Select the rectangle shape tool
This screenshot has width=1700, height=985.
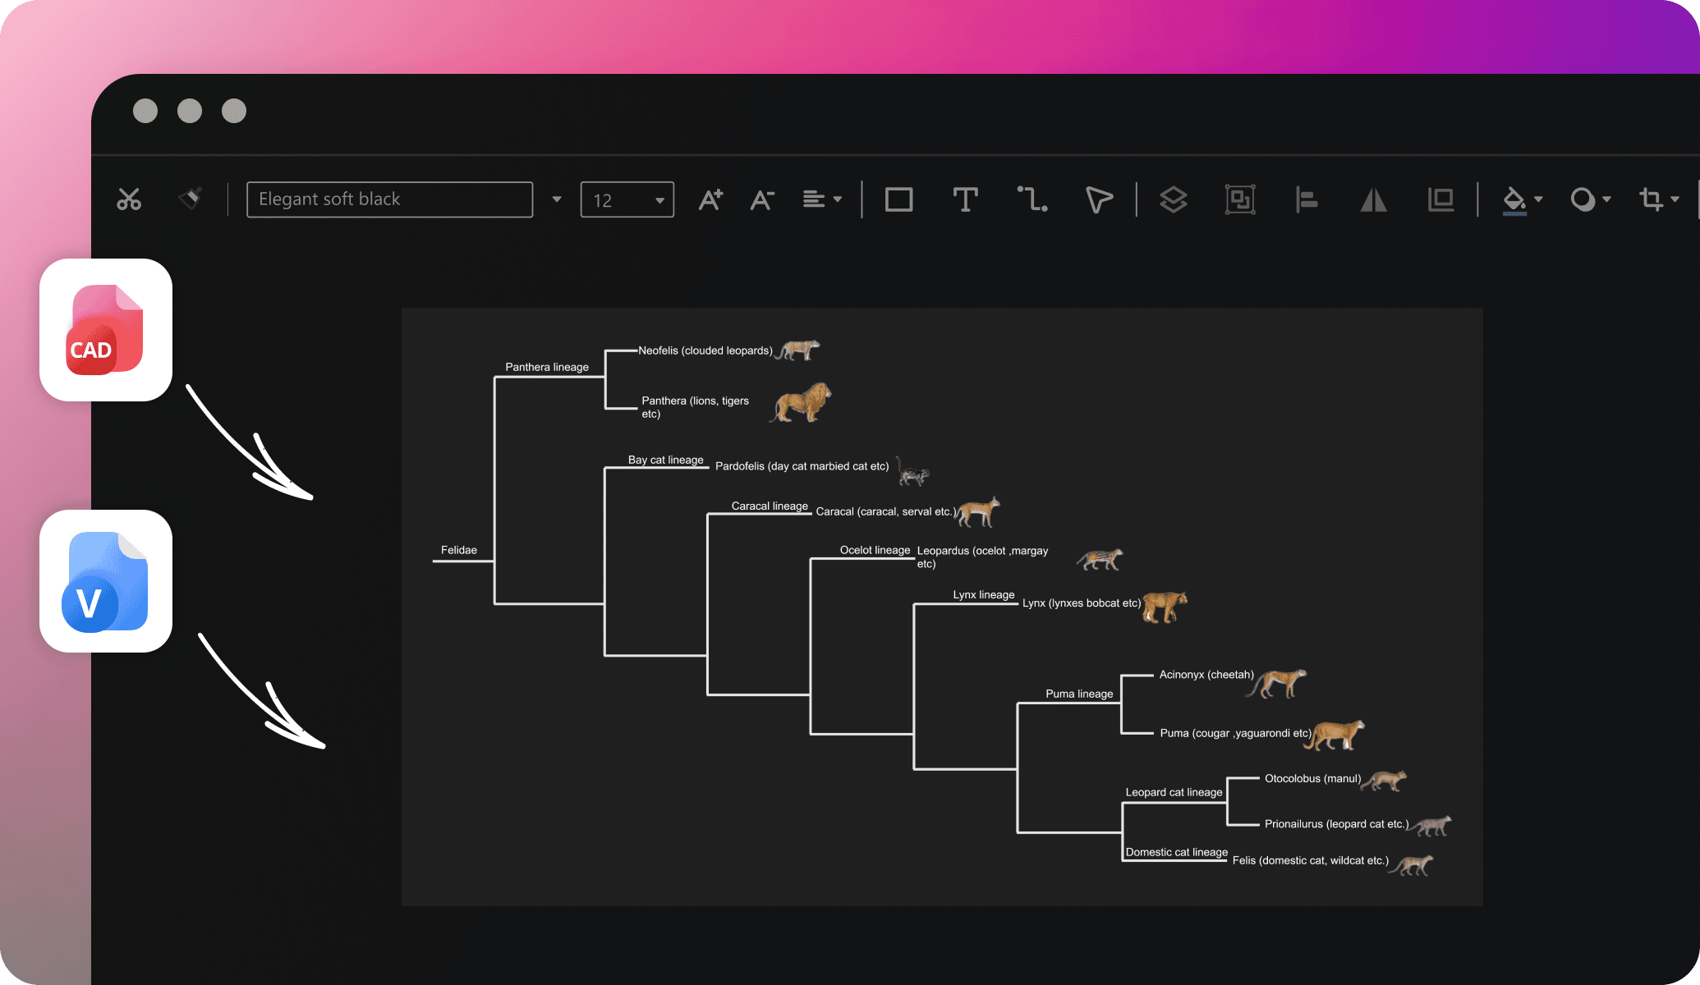[898, 199]
